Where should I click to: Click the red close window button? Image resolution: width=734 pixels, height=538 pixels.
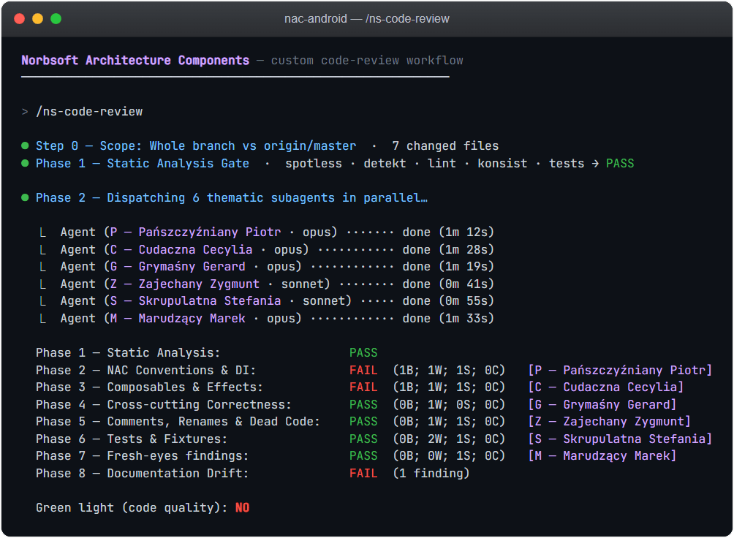pos(19,19)
